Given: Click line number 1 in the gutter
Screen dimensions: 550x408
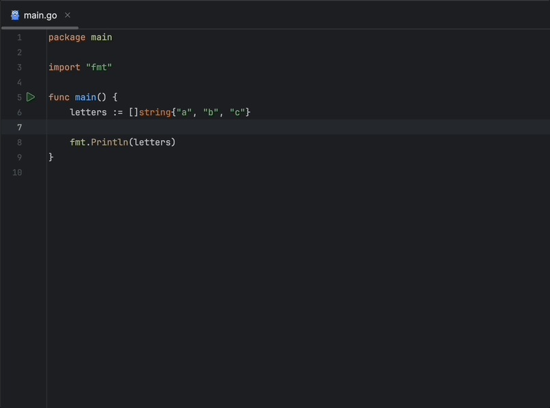Looking at the screenshot, I should pos(19,38).
